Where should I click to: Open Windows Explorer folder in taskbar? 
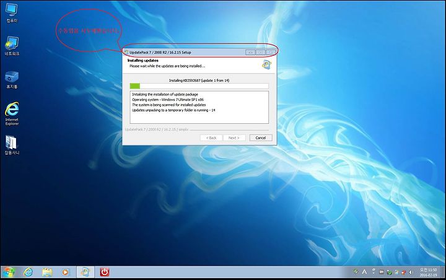click(47, 273)
